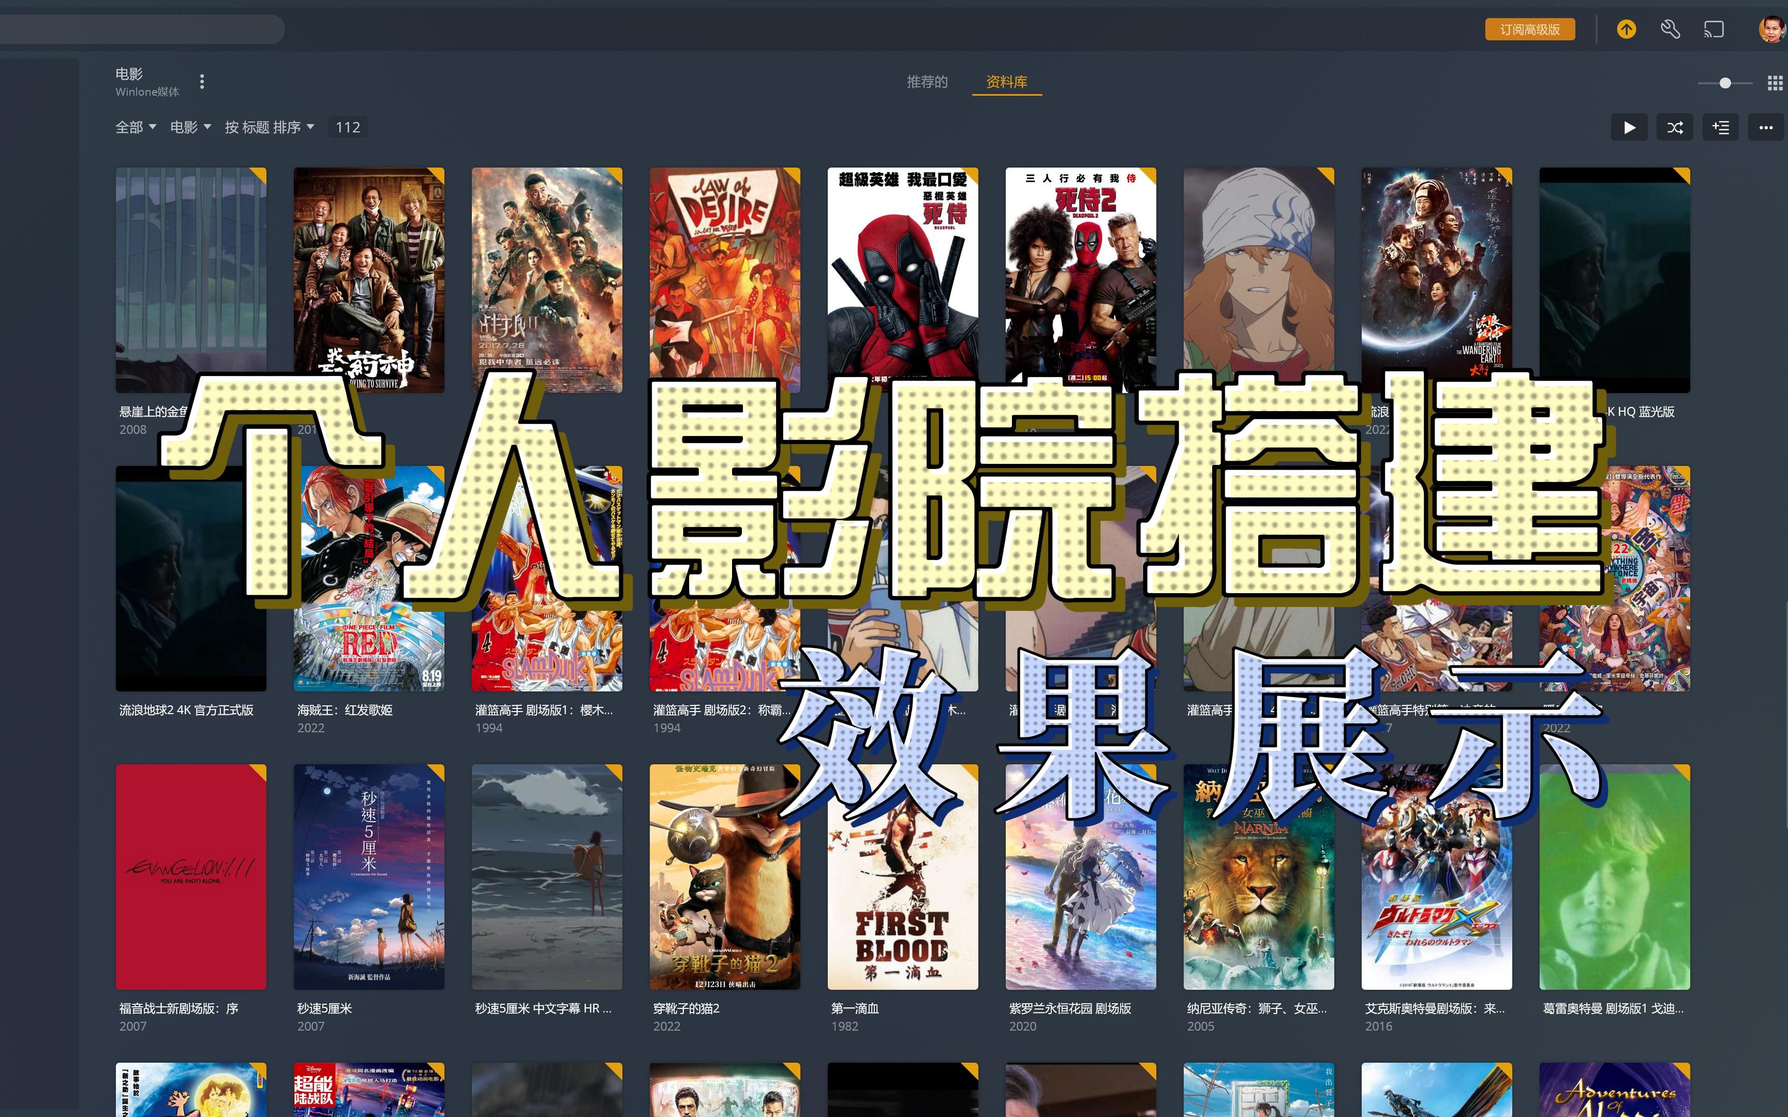Open the beach scene 秒速5厘米 poster
This screenshot has width=1788, height=1117.
[547, 877]
